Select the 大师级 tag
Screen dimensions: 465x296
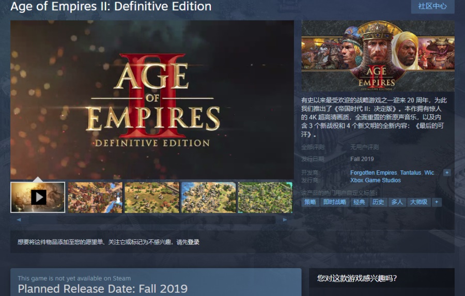point(419,202)
